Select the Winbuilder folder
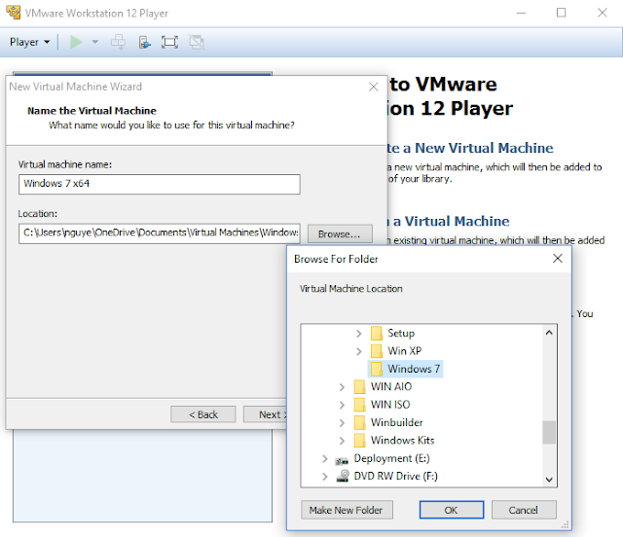 (396, 422)
